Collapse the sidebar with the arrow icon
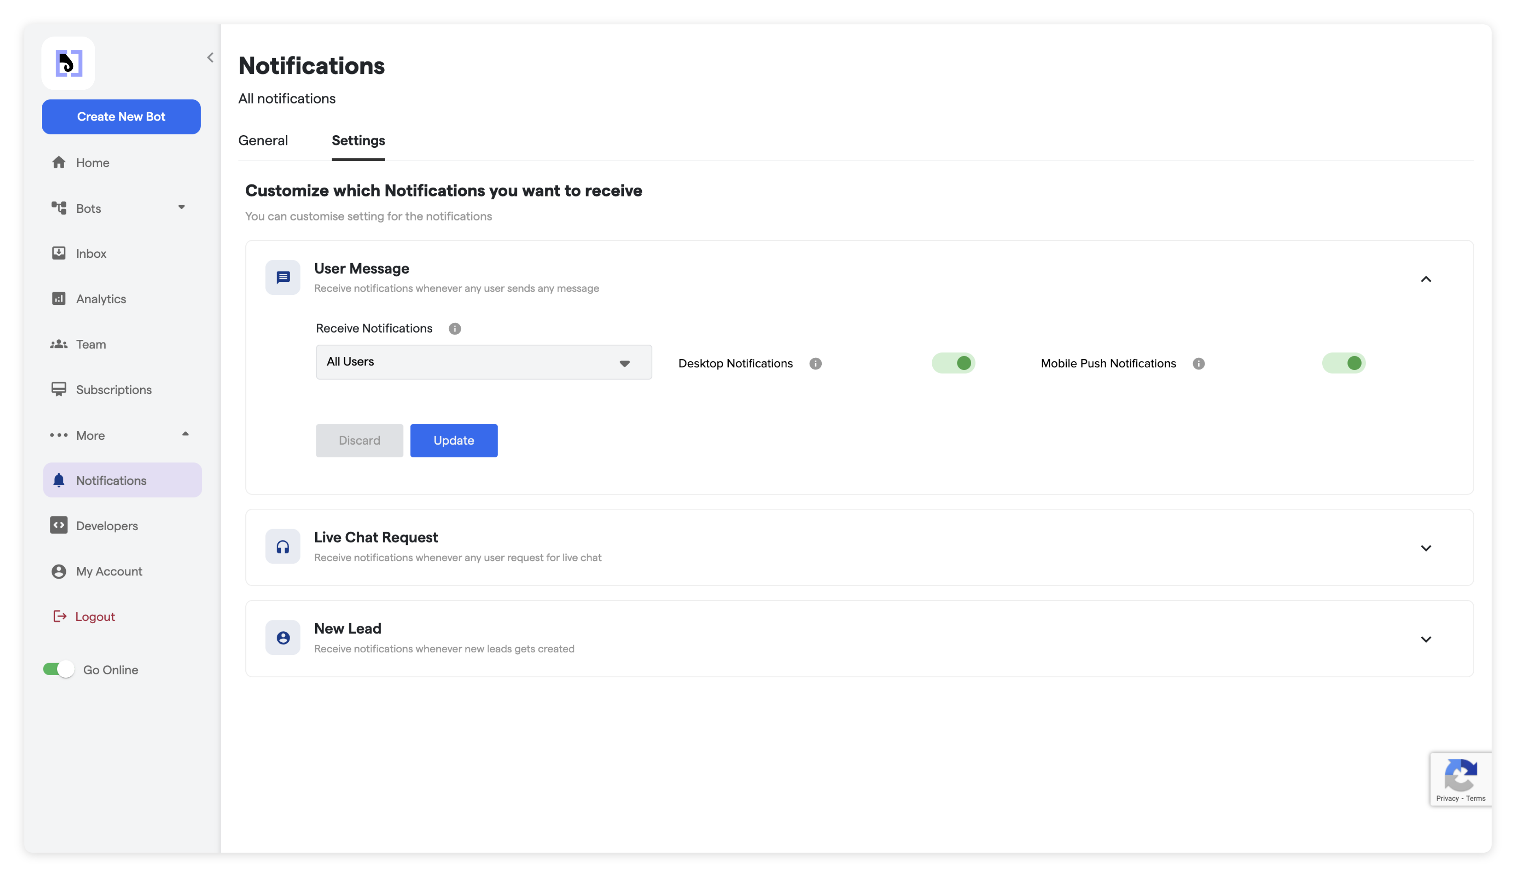 coord(210,58)
